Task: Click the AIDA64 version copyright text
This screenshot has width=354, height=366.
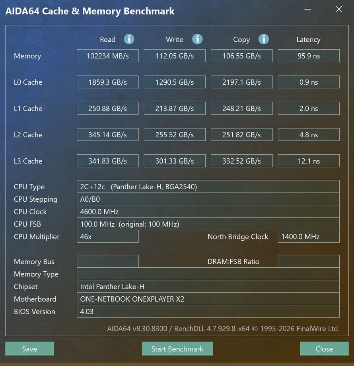Action: (x=223, y=329)
